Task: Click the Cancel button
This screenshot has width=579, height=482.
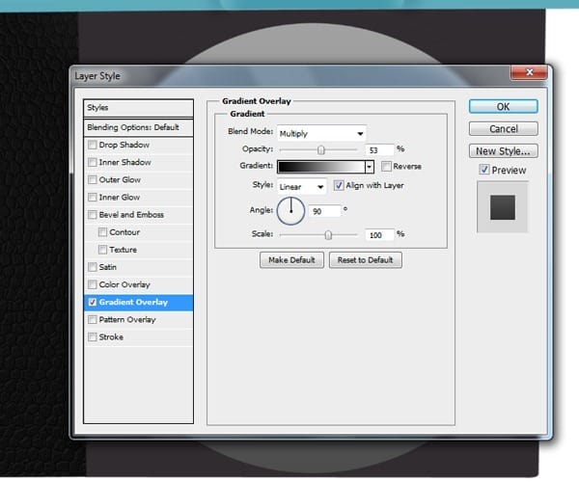Action: [504, 129]
